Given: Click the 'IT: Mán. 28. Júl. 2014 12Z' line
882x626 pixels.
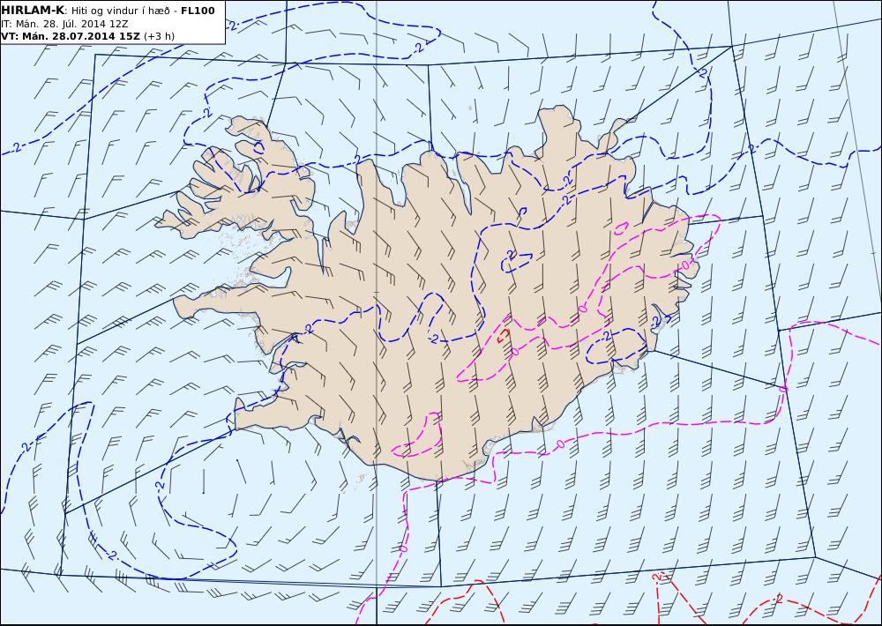Looking at the screenshot, I should (64, 24).
